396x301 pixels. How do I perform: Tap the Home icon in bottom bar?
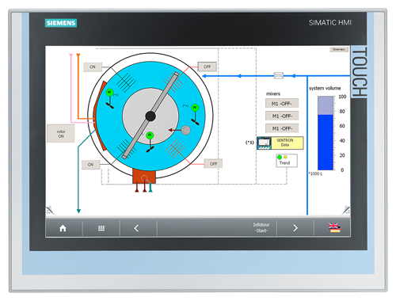(x=63, y=228)
